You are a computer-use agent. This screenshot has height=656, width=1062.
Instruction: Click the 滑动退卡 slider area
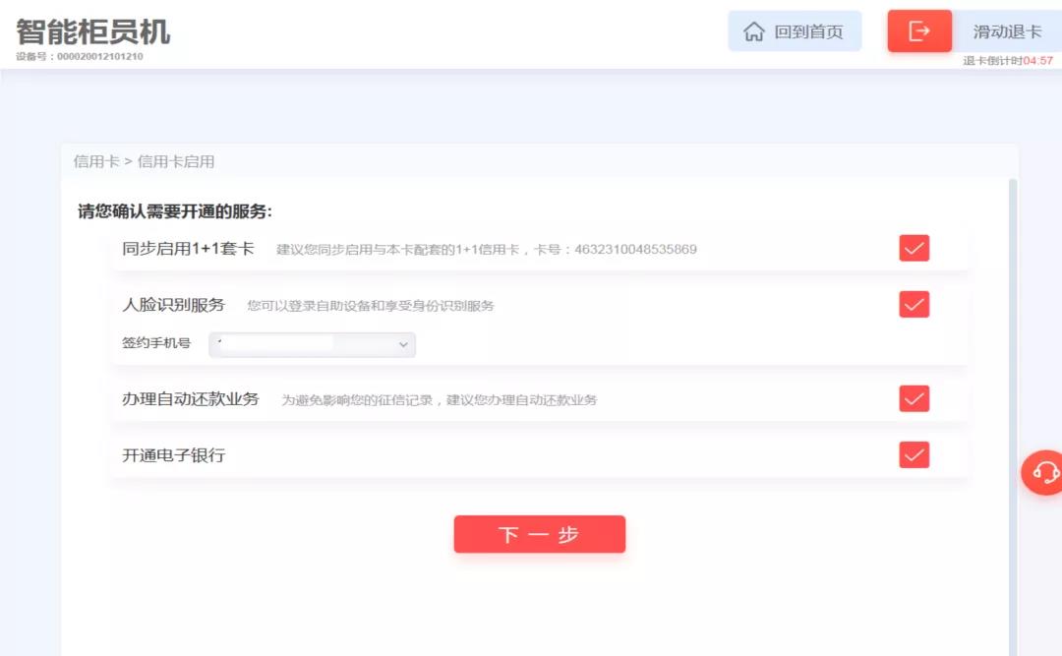pos(1007,31)
